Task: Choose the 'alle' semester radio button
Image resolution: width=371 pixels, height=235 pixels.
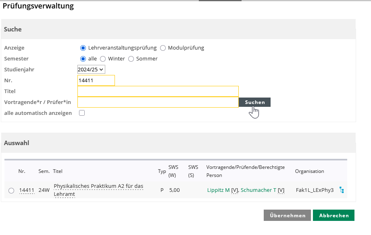Action: pos(83,59)
